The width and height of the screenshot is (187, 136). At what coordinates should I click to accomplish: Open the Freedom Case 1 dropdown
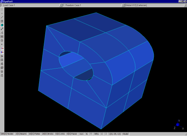[x=123, y=5]
